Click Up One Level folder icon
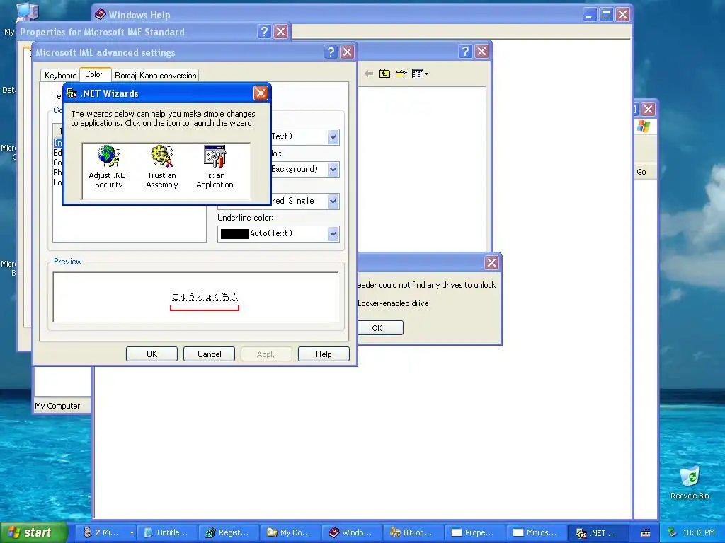This screenshot has height=543, width=725. [x=384, y=74]
